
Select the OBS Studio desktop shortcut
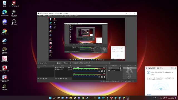click(14, 22)
